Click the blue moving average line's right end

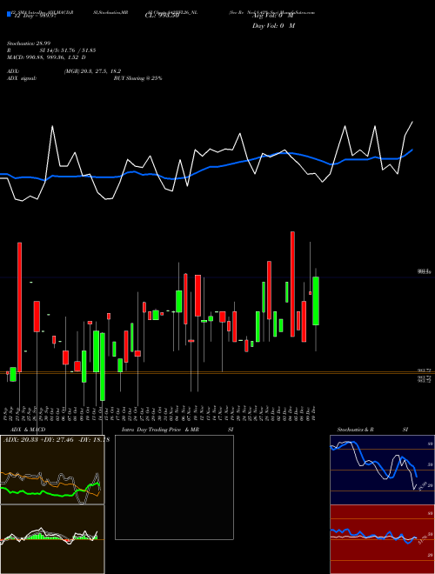tap(412, 150)
